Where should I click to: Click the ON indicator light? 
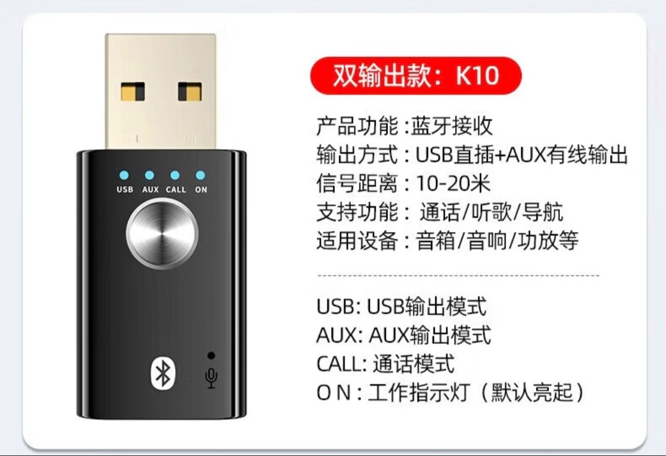pos(200,175)
